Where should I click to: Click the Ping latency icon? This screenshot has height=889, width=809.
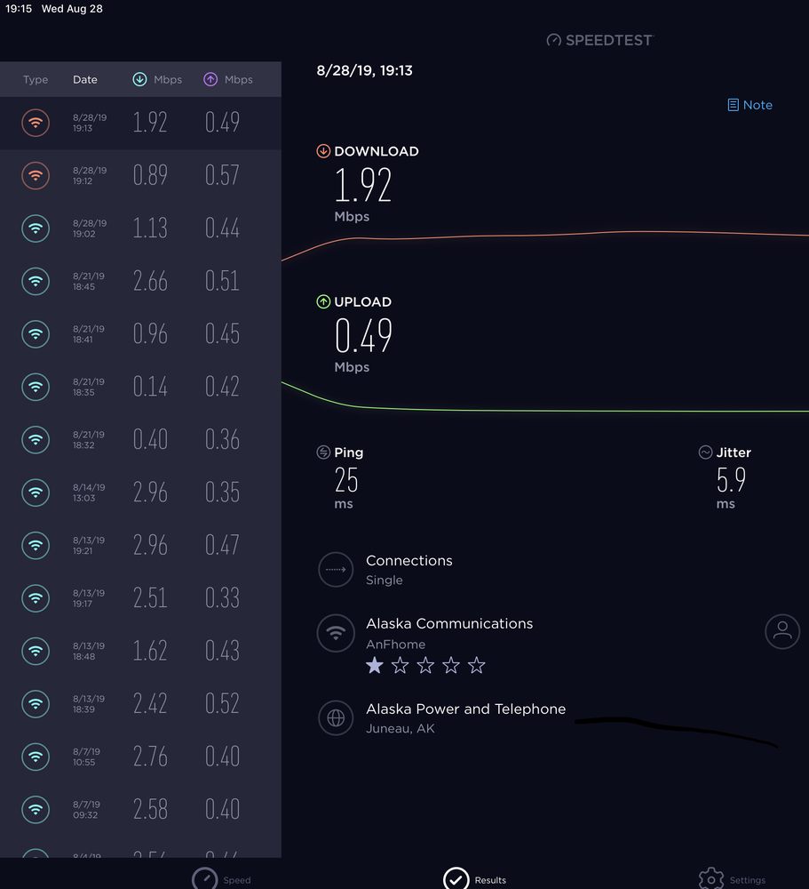323,453
